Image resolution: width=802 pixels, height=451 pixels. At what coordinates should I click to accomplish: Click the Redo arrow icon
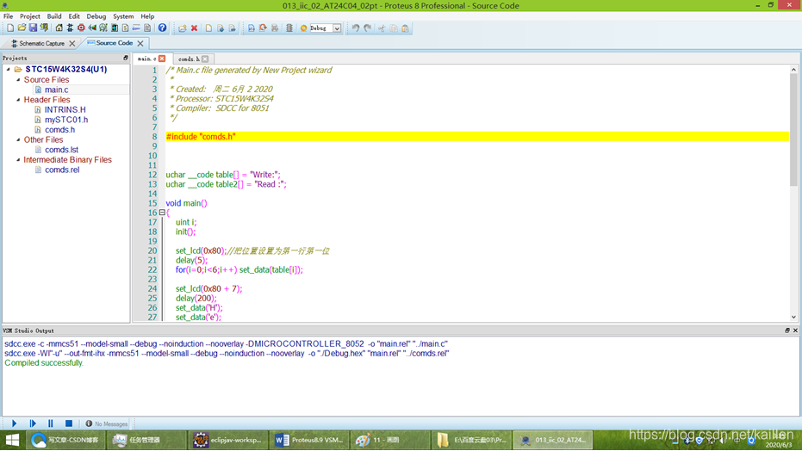coord(367,28)
